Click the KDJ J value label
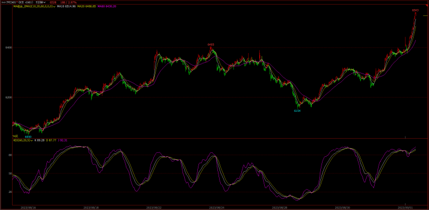Screen dimensions: 429x210 click(63, 140)
